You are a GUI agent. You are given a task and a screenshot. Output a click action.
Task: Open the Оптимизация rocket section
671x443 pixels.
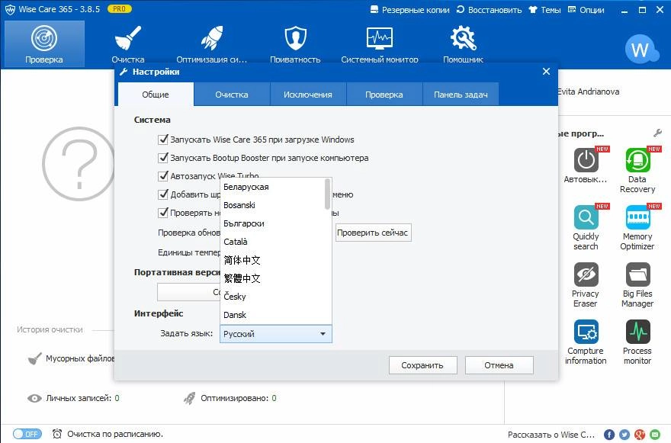pos(212,43)
